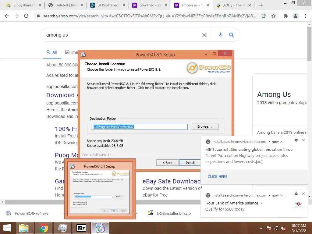Open DOSinstaller.bin.zip in downloads bar
This screenshot has height=234, width=312.
173,214
